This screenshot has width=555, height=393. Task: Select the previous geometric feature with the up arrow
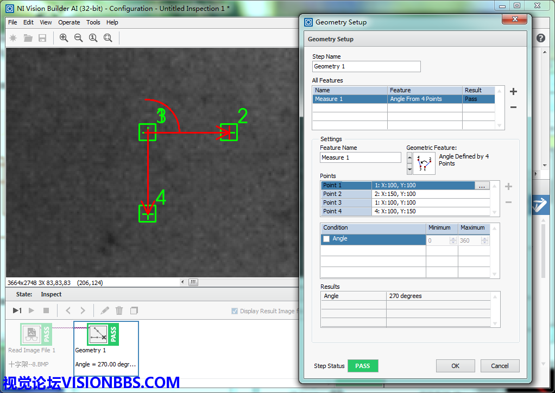click(409, 158)
